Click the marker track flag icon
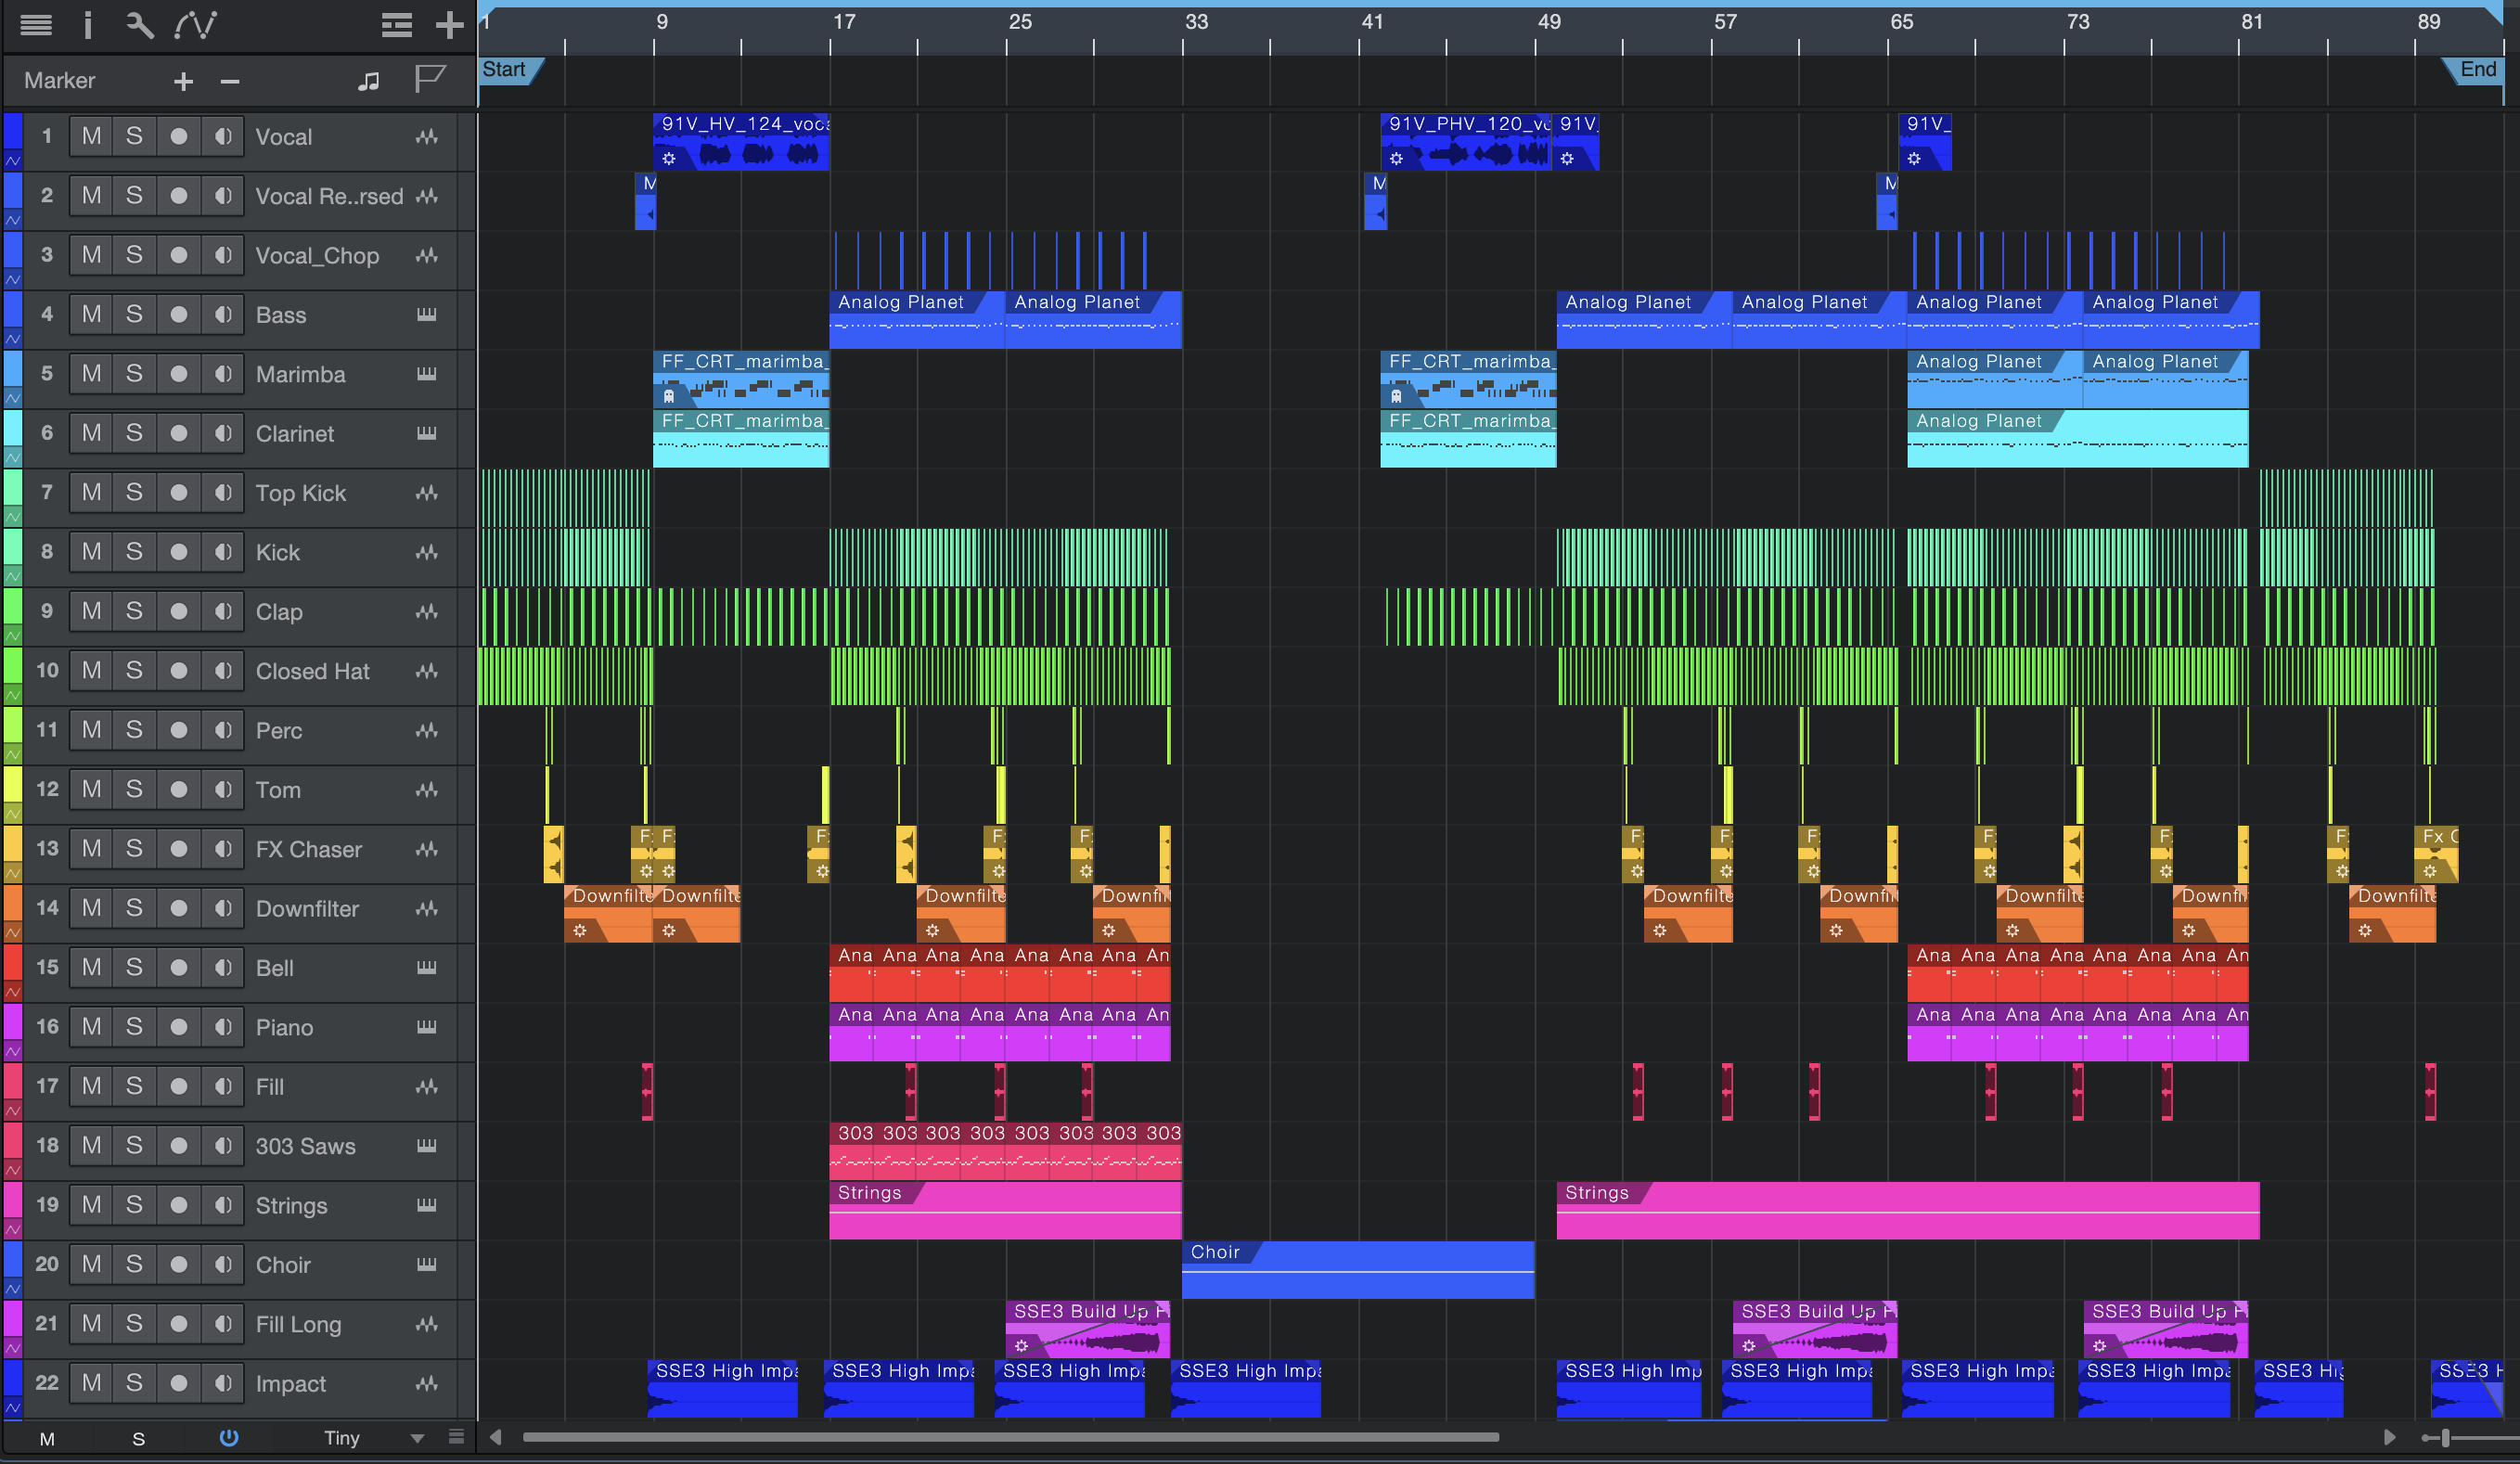2520x1464 pixels. tap(429, 79)
